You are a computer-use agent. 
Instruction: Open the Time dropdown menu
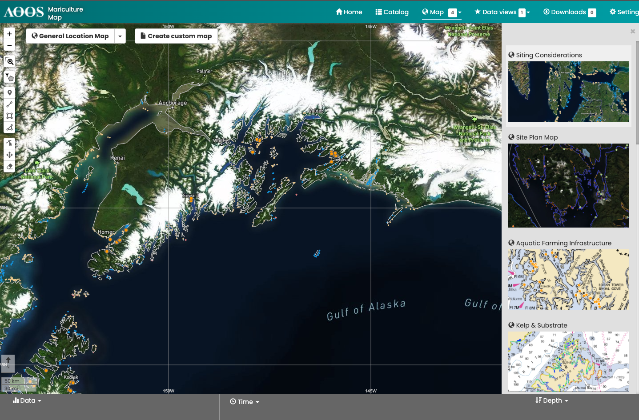pos(245,402)
